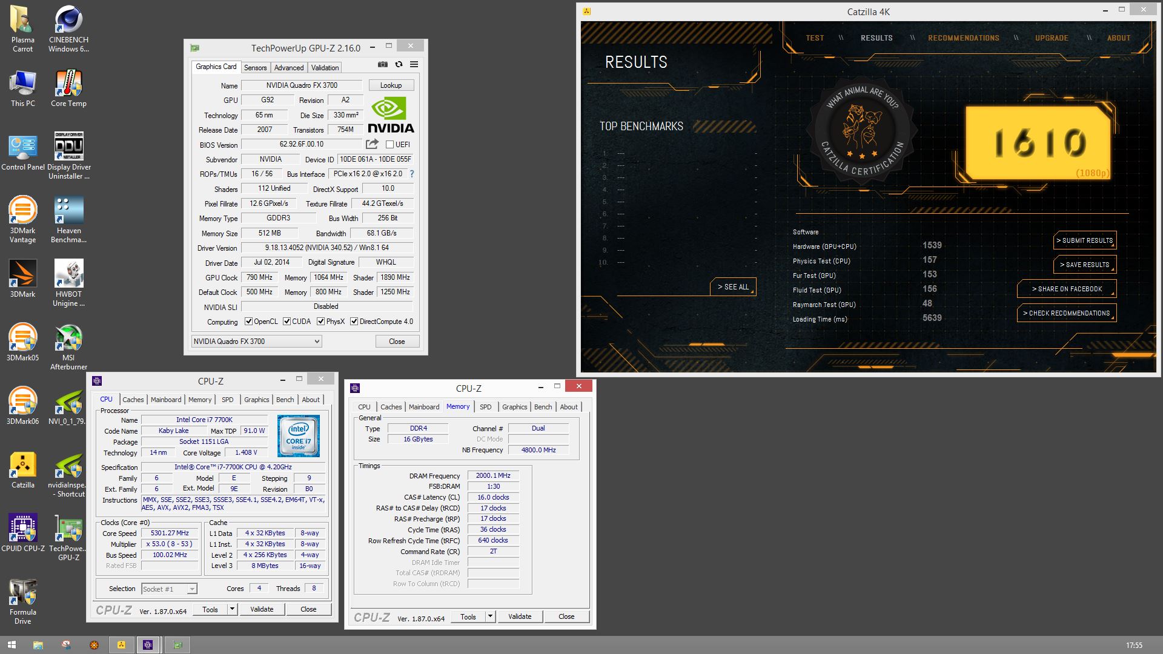This screenshot has width=1163, height=654.
Task: Launch TechPowerUp GPU-Z desktop shortcut
Action: (68, 538)
